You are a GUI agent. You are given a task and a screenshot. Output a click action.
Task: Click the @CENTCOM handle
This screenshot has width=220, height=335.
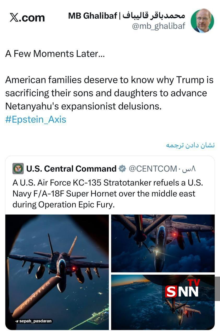pyautogui.click(x=153, y=169)
